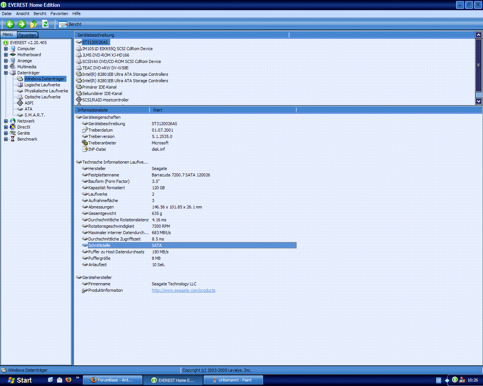The image size is (483, 386).
Task: Select SCSIVAX DVD/CD-ROM SCSI CdRom Device
Action: point(122,61)
